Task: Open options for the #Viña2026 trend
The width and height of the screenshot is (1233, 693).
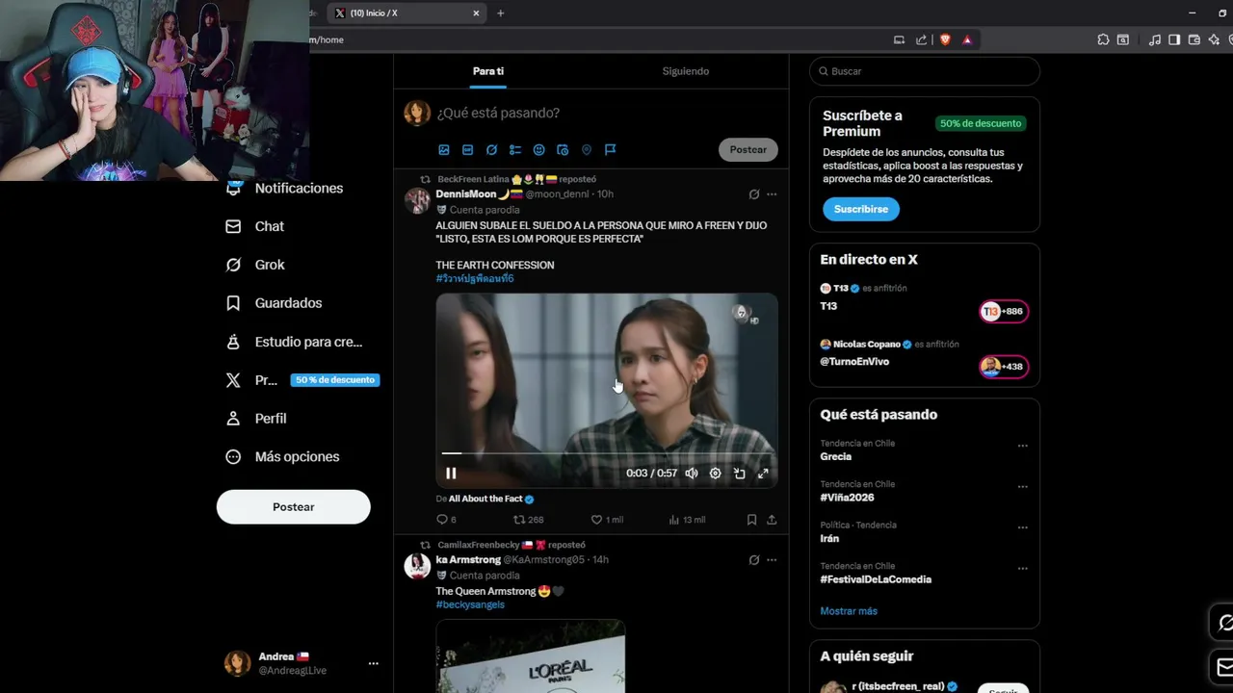Action: pos(1023,486)
